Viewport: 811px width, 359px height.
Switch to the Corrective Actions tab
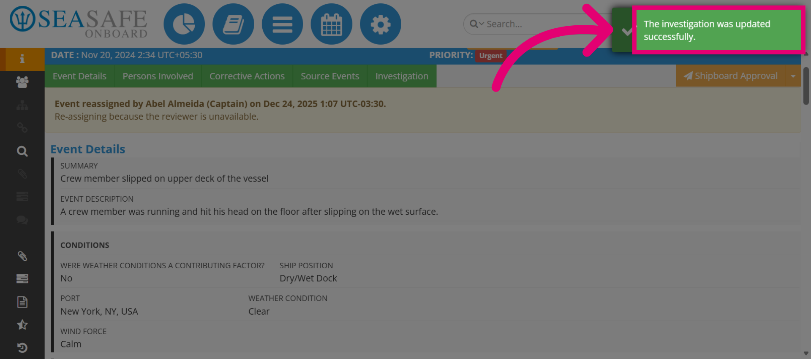[x=247, y=76]
